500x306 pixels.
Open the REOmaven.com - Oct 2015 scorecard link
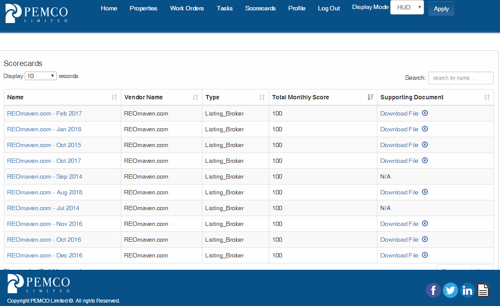pyautogui.click(x=44, y=145)
